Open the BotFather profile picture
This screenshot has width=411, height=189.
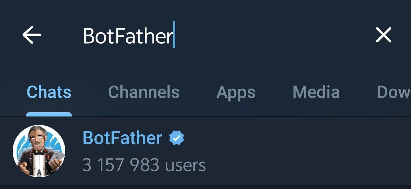(x=39, y=151)
